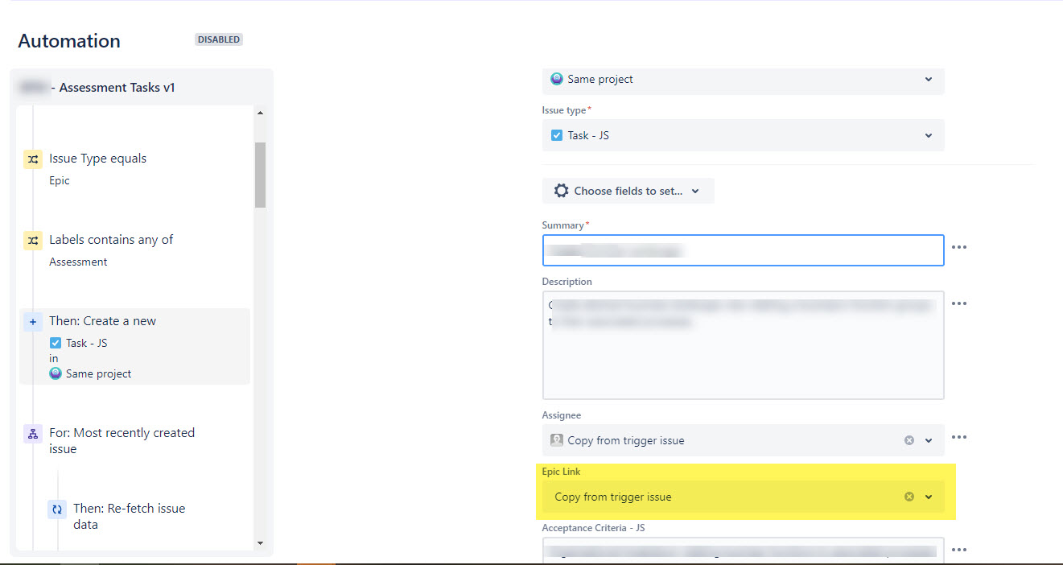
Task: Click the Task - JS icon in the rule sidebar
Action: point(56,343)
